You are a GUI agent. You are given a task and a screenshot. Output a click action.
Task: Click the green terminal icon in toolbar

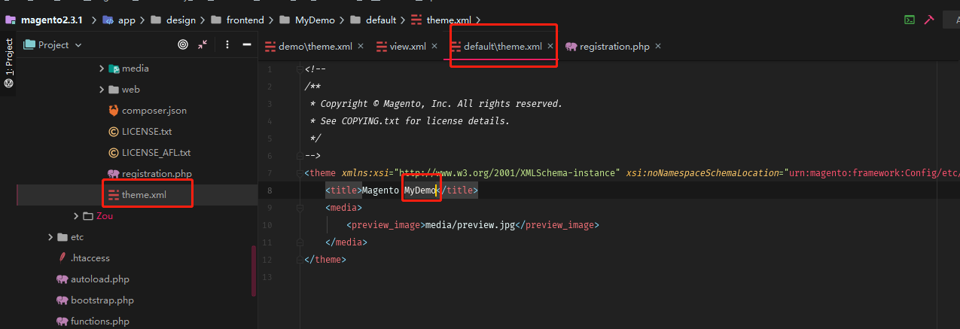click(910, 20)
